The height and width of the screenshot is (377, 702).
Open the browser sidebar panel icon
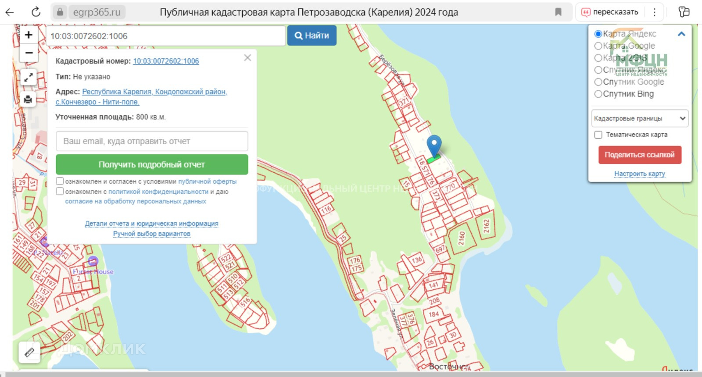684,12
